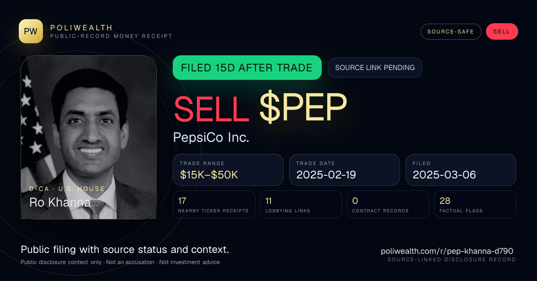Click the red SELL pill badge

pyautogui.click(x=502, y=32)
